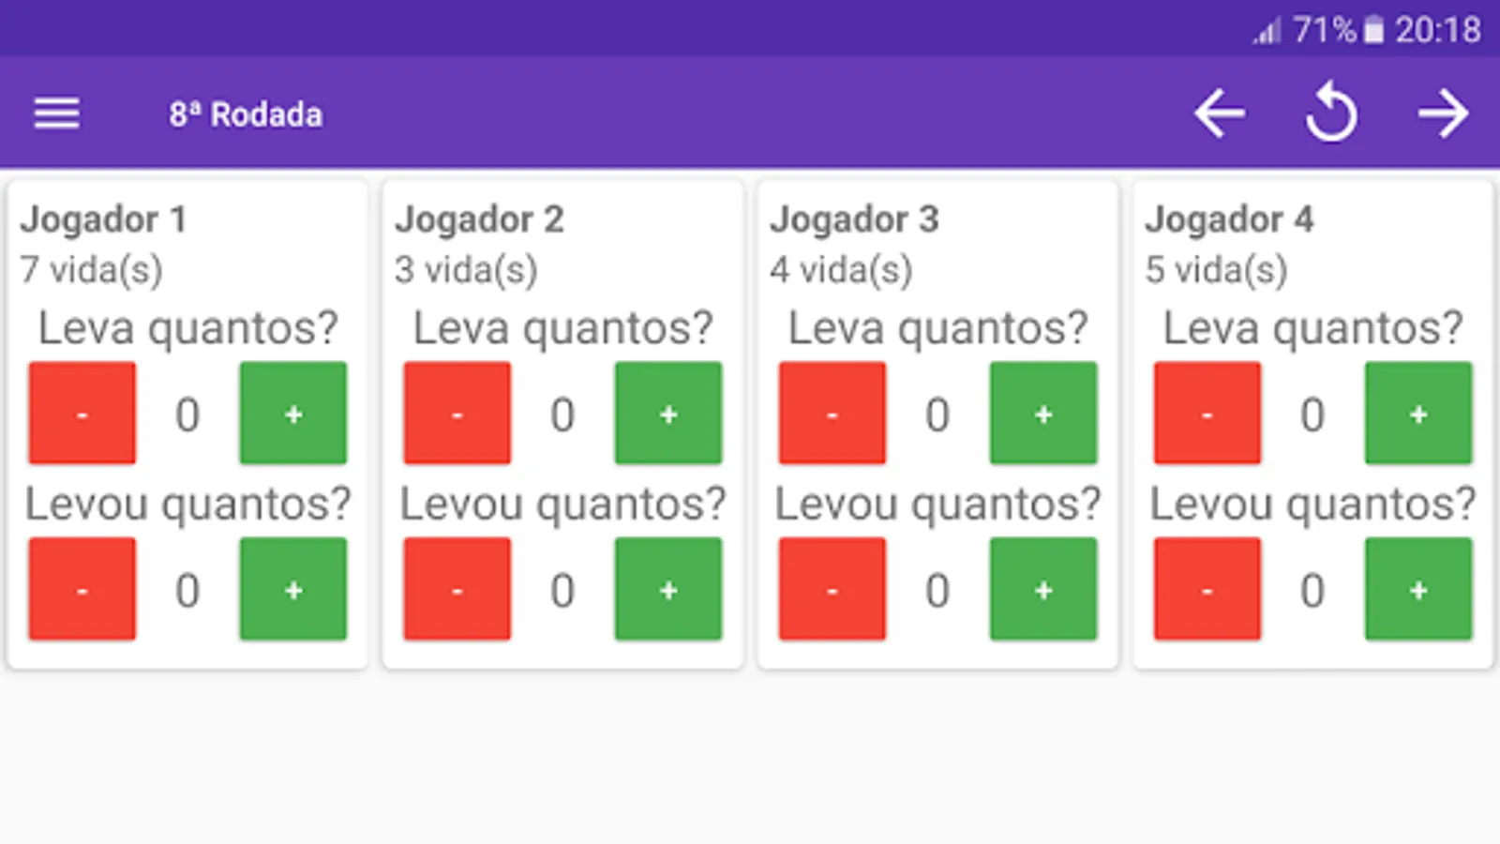Viewport: 1500px width, 844px height.
Task: Click the reset round icon
Action: pyautogui.click(x=1332, y=113)
